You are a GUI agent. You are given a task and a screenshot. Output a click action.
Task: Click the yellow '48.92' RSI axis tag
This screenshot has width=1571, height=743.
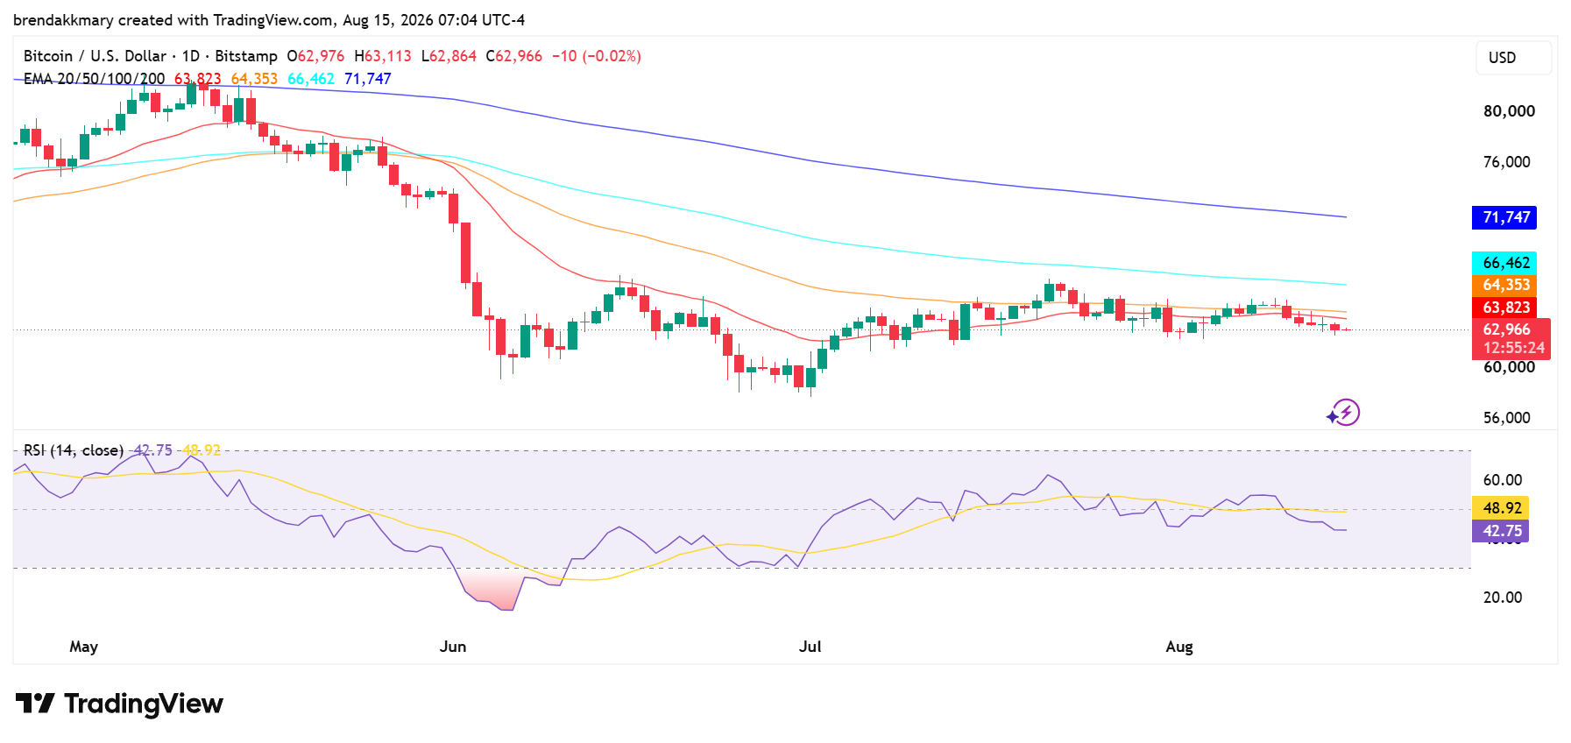click(1501, 508)
